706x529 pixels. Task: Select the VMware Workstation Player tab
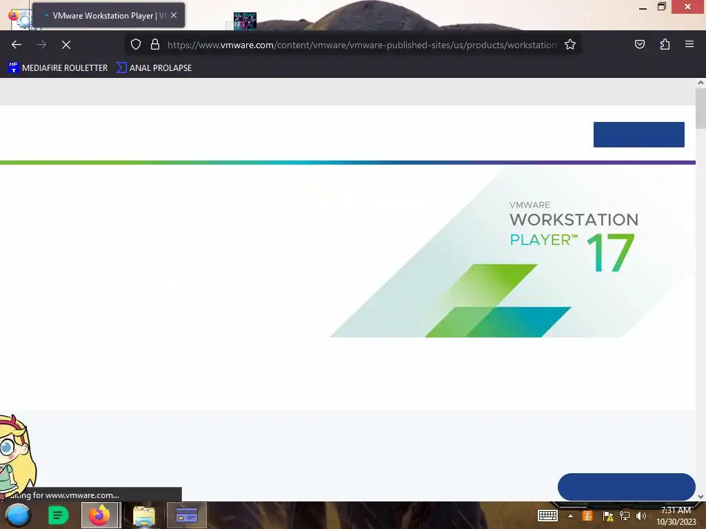[x=108, y=15]
